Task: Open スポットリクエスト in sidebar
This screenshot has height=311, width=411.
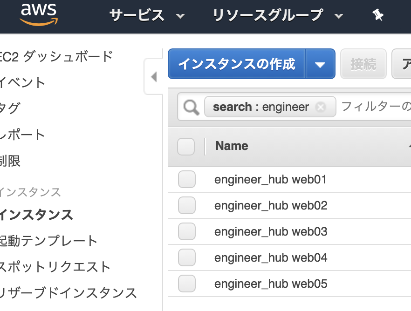Action: pos(55,267)
